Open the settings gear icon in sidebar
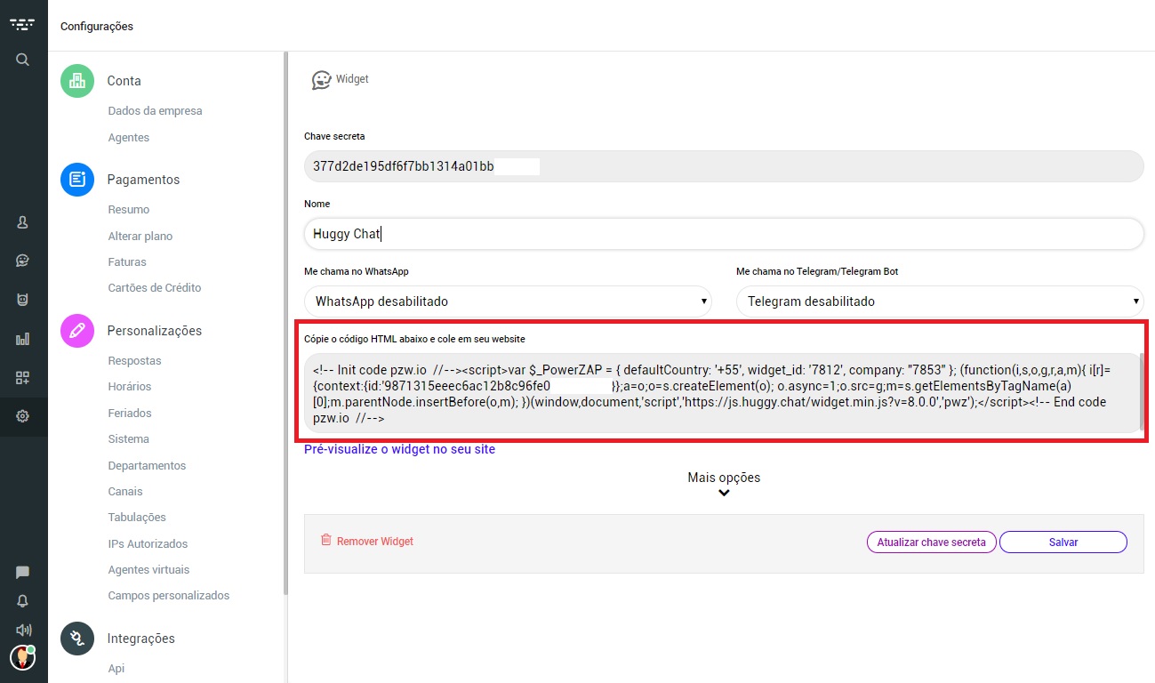Image resolution: width=1155 pixels, height=683 pixels. click(23, 416)
